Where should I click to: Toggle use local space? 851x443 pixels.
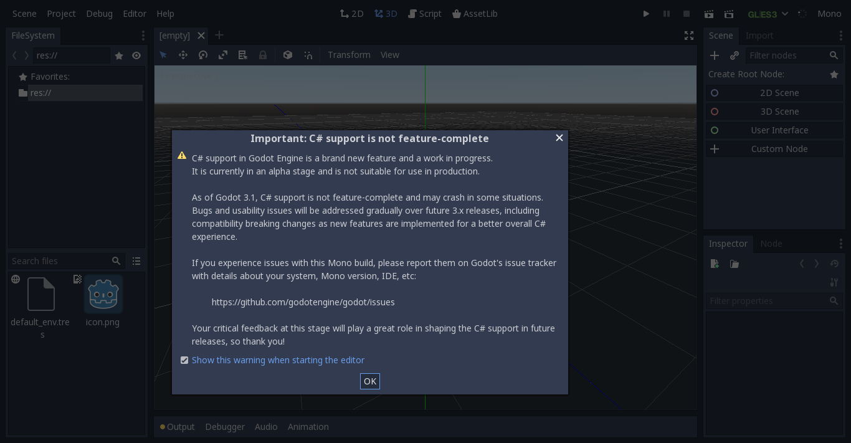tap(288, 55)
